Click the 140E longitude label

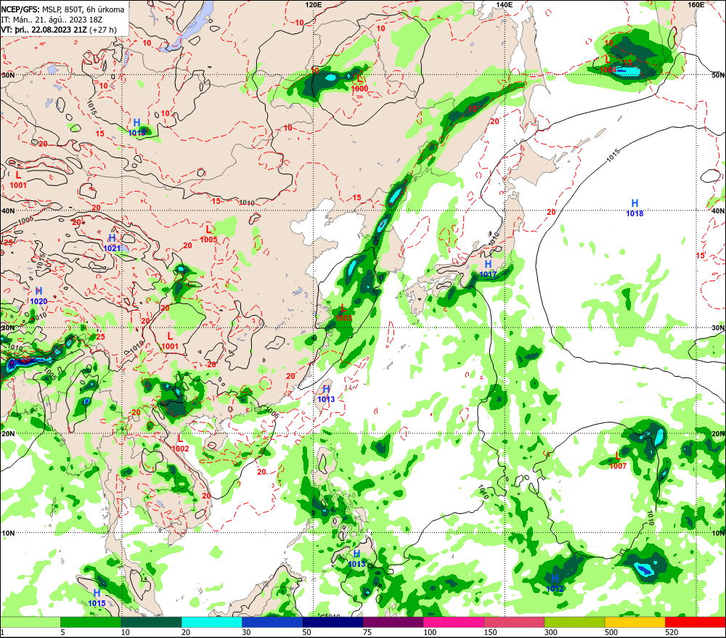coord(505,4)
